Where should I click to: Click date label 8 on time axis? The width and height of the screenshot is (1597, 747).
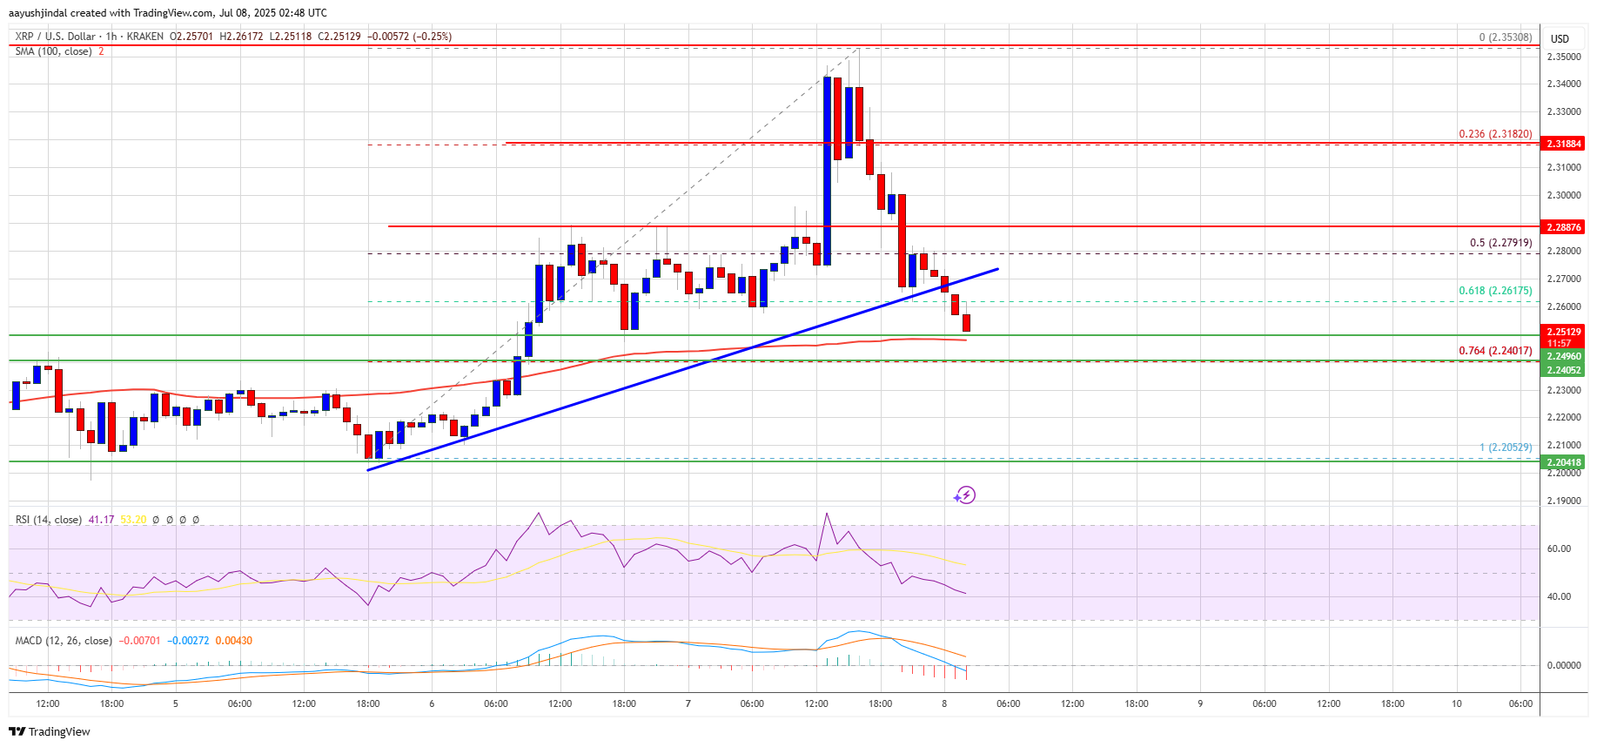(944, 703)
